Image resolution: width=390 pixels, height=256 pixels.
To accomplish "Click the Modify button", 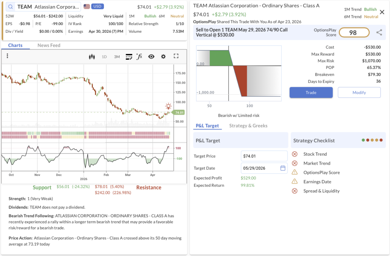I will coord(359,92).
